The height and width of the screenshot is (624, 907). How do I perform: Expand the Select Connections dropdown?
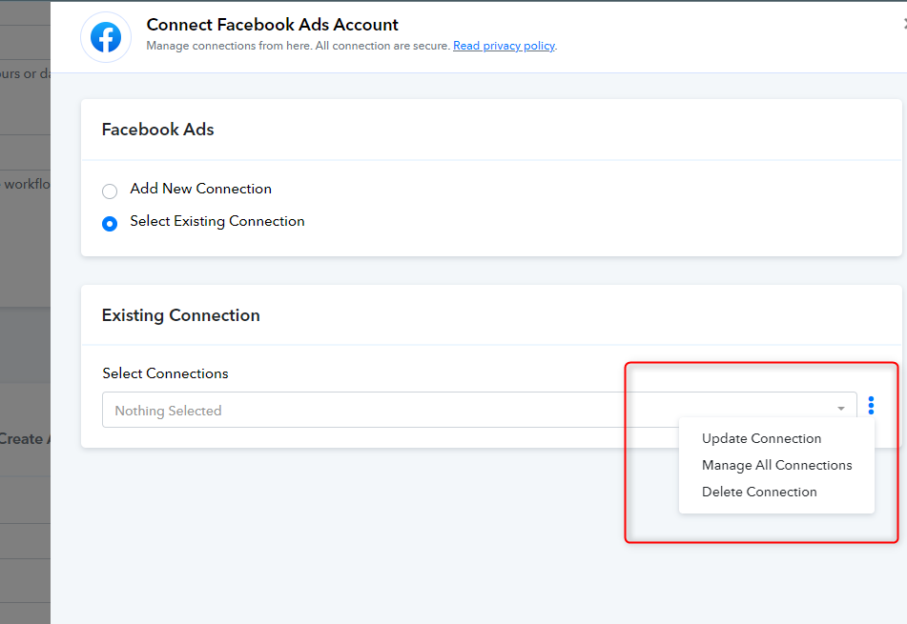point(479,410)
